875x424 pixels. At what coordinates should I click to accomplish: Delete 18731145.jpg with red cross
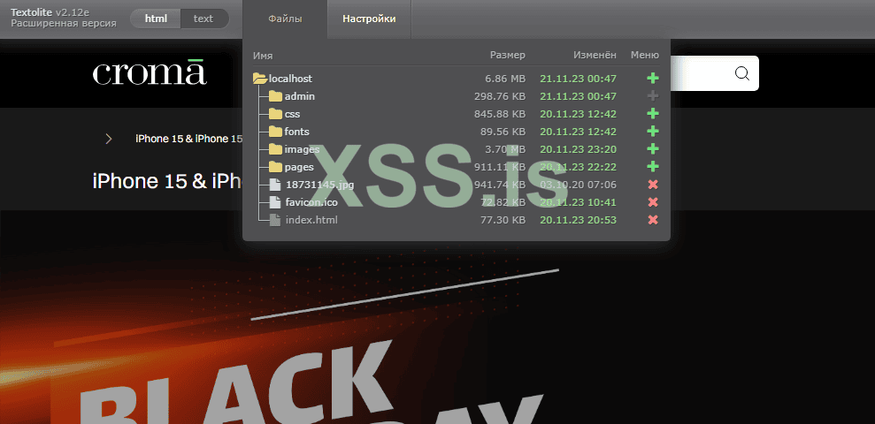(x=653, y=185)
